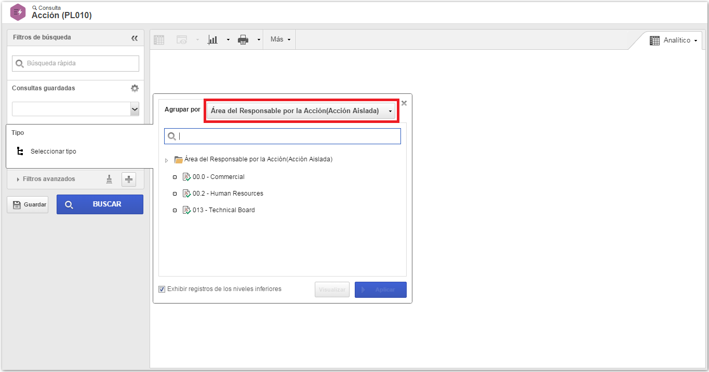Click the printer toolbar icon
This screenshot has height=372, width=709.
[x=243, y=39]
